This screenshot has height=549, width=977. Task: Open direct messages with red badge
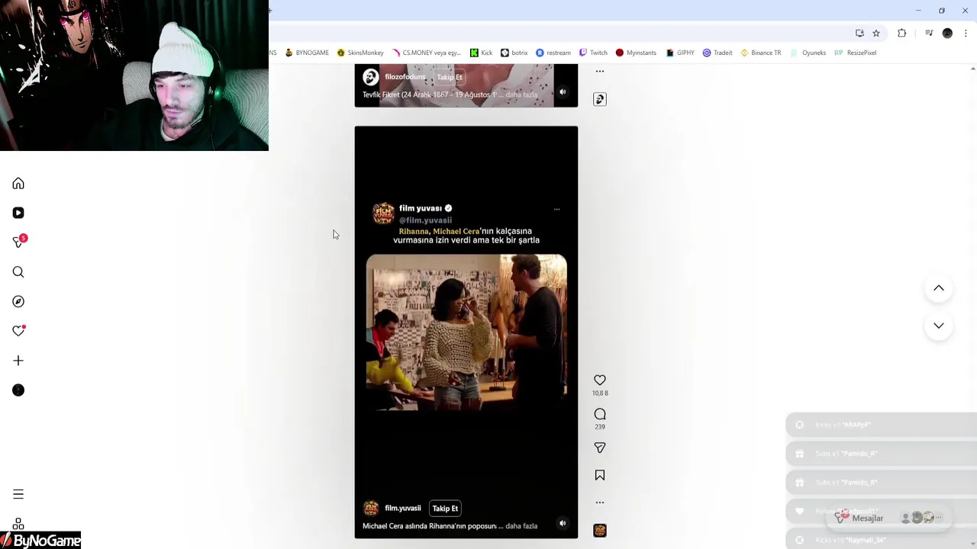pos(19,242)
